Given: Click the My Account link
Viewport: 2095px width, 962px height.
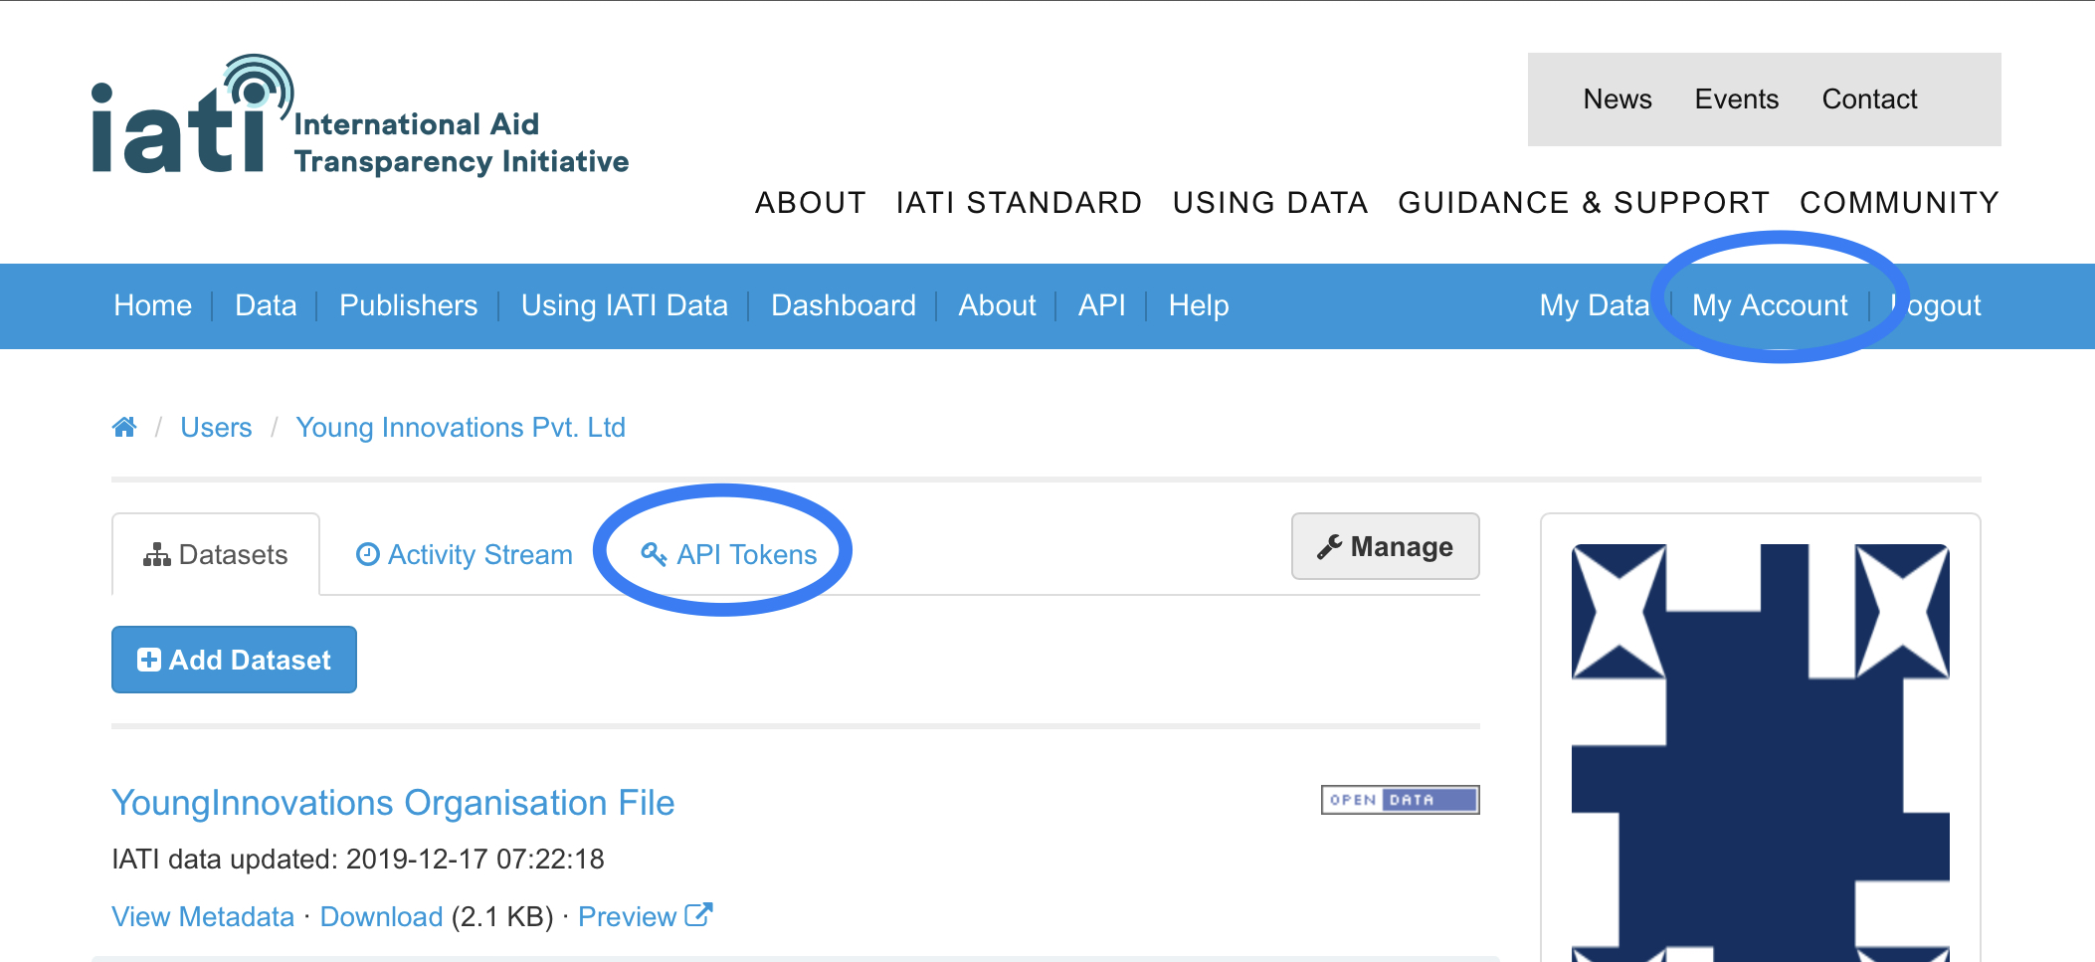Looking at the screenshot, I should [1770, 305].
